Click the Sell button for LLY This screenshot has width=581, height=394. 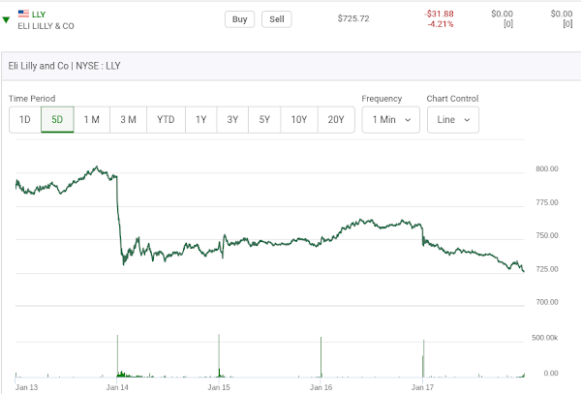(276, 19)
